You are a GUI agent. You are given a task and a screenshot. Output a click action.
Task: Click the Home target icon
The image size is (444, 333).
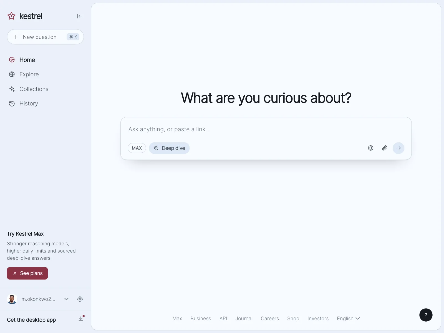pyautogui.click(x=12, y=60)
